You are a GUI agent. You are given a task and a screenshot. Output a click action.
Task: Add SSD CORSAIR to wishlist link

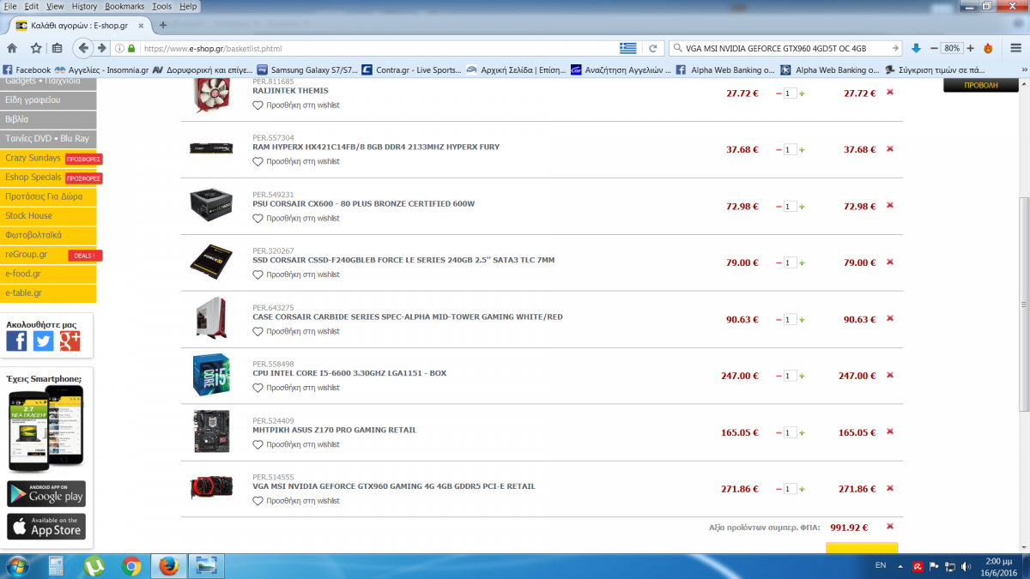tap(302, 274)
